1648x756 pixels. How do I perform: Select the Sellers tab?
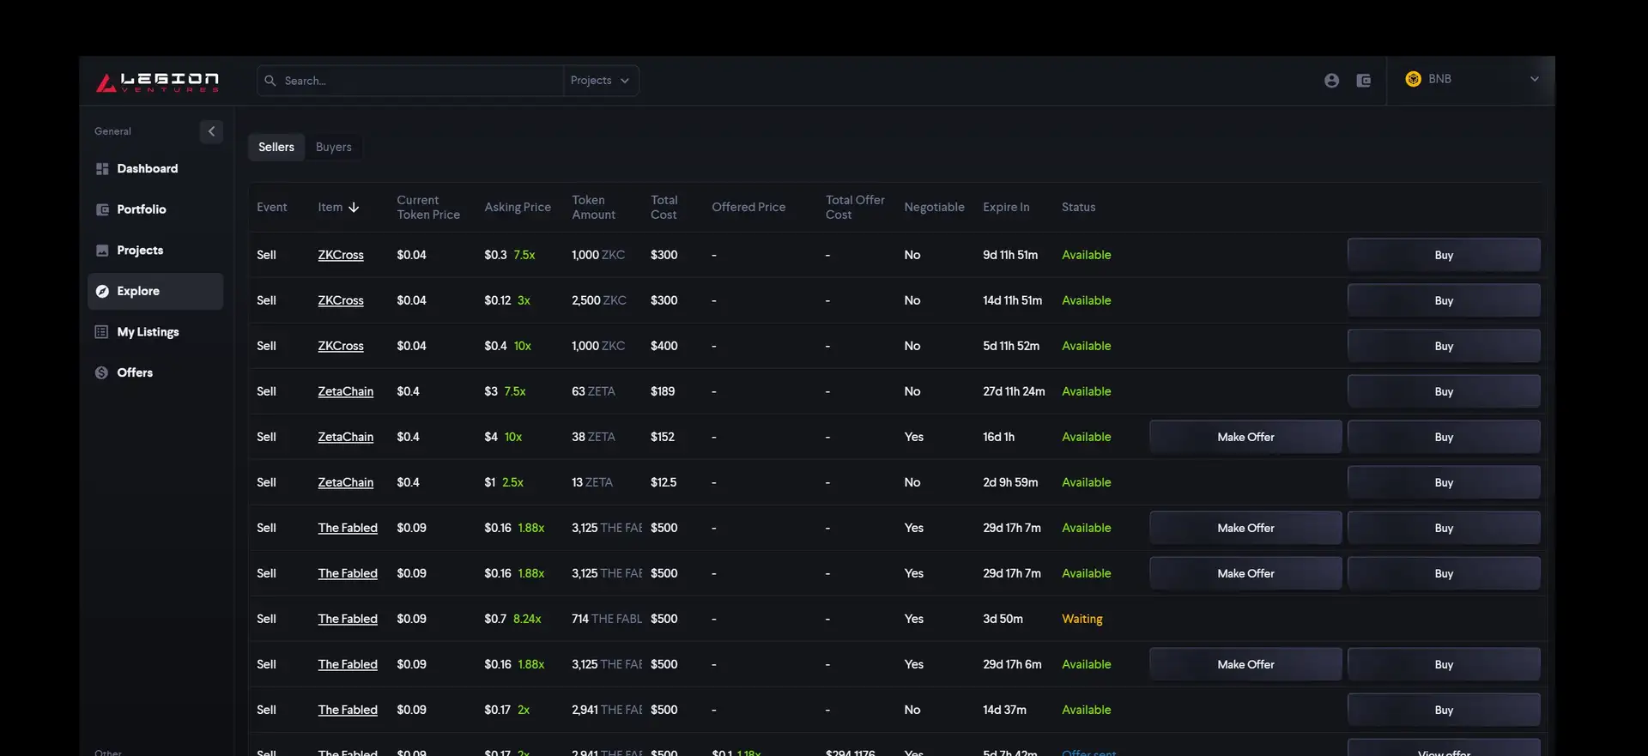click(276, 148)
